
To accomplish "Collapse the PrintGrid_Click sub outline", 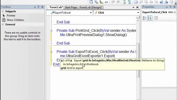I will [x=51, y=31].
